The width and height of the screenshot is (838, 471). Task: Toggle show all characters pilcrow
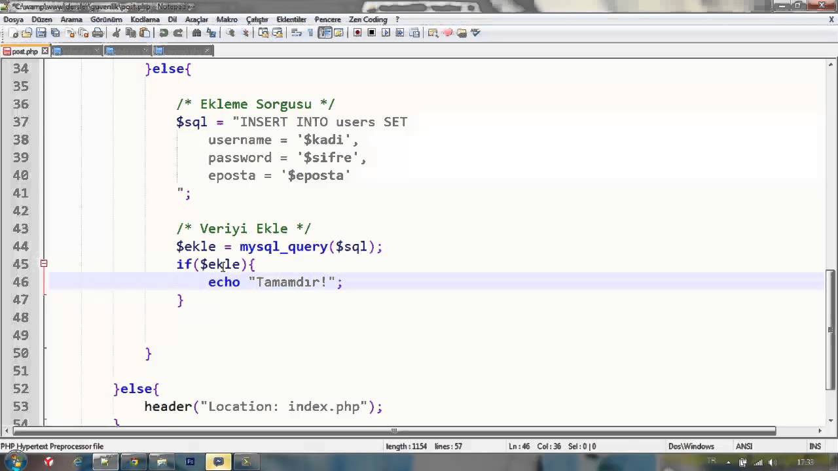pos(310,33)
